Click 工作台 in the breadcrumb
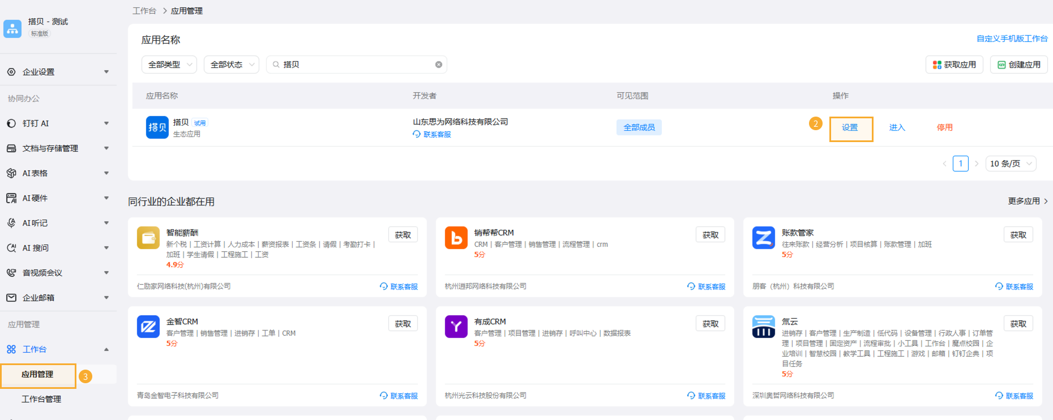This screenshot has width=1053, height=420. (144, 11)
